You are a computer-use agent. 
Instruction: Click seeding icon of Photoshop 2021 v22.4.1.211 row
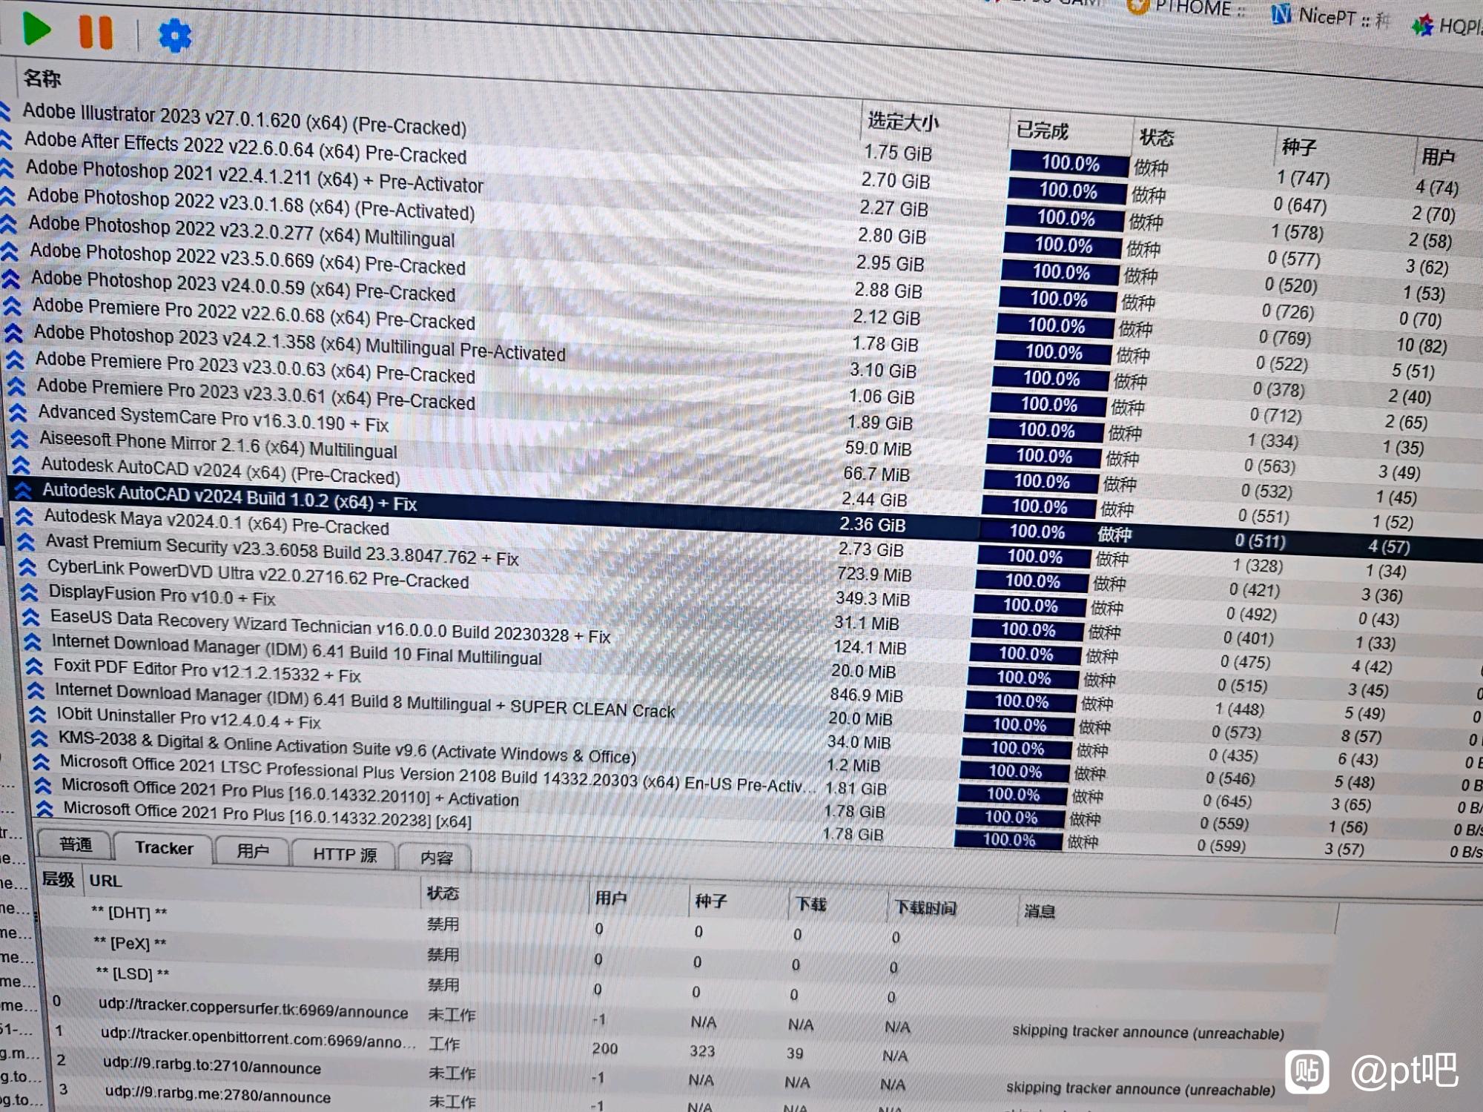[x=7, y=168]
